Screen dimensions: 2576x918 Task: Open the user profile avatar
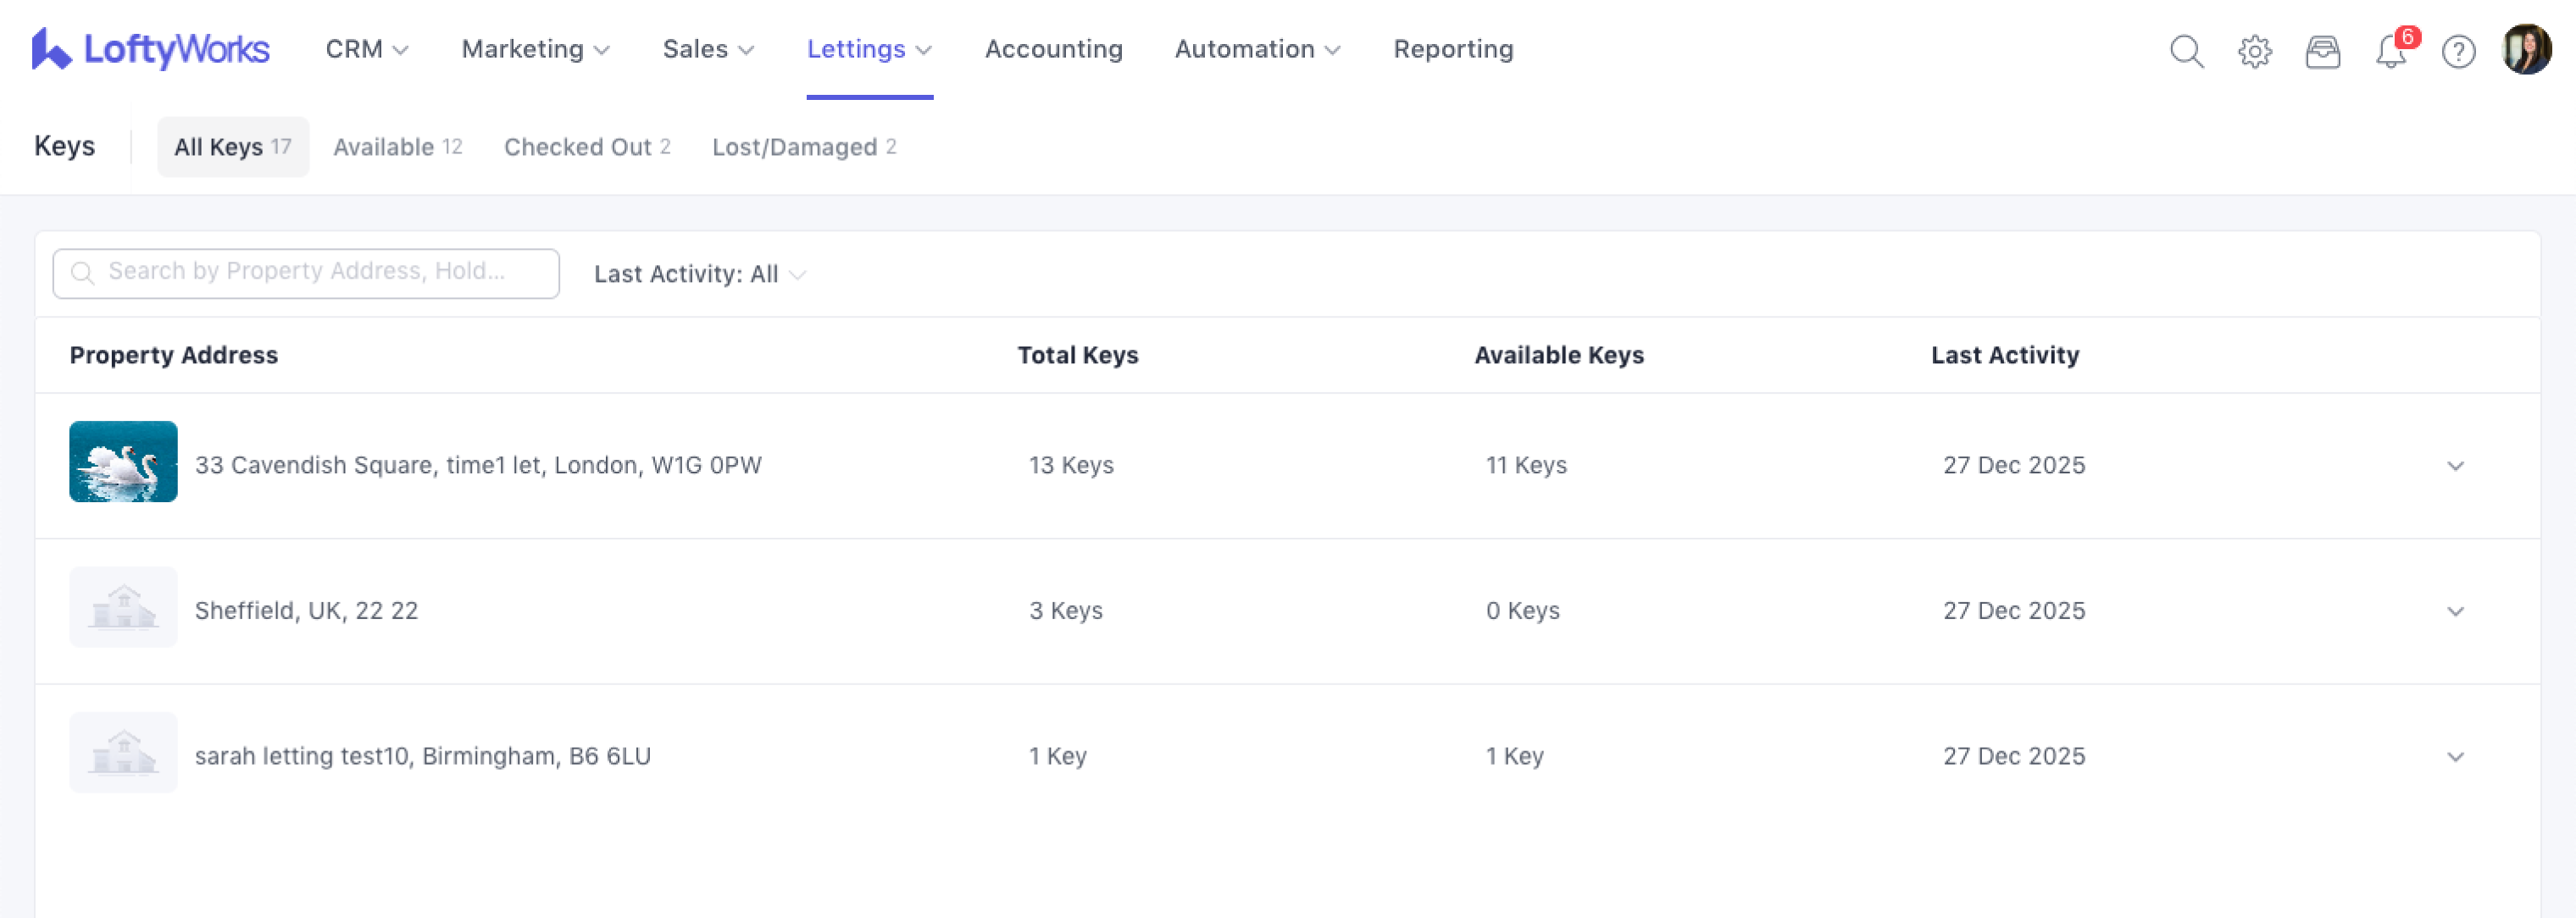coord(2526,49)
